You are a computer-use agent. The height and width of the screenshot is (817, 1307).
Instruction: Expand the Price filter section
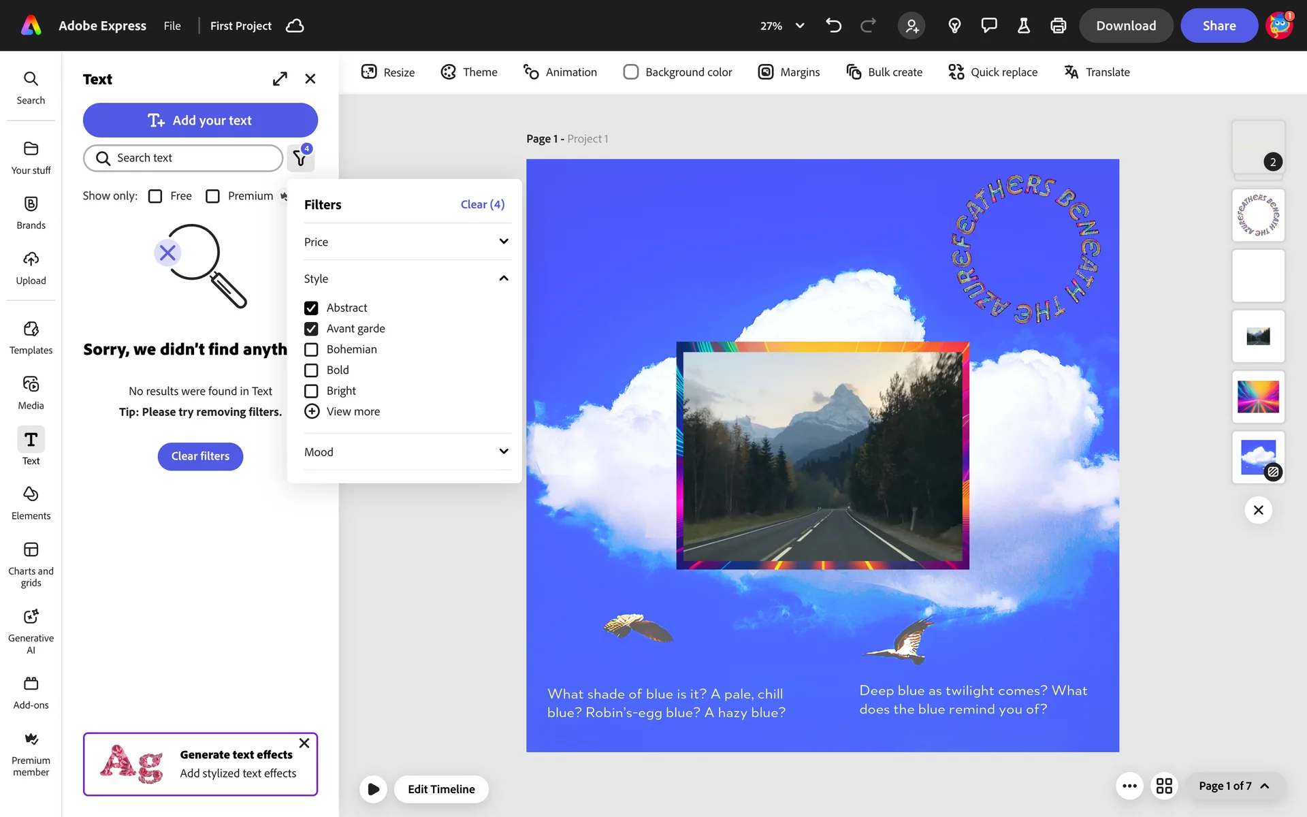pos(407,242)
